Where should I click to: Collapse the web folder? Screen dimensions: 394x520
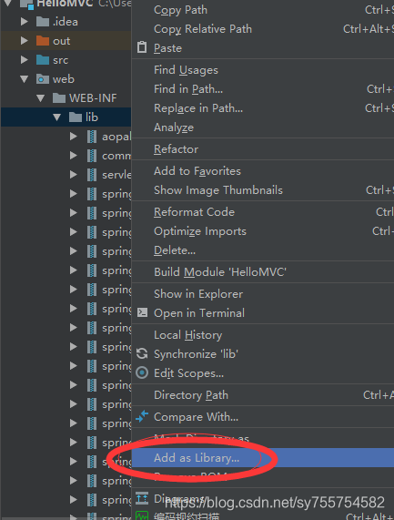click(x=25, y=79)
